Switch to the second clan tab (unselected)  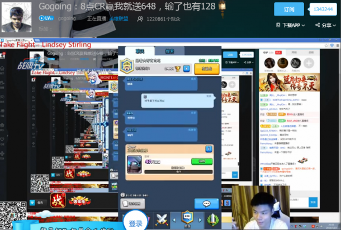pyautogui.click(x=169, y=51)
